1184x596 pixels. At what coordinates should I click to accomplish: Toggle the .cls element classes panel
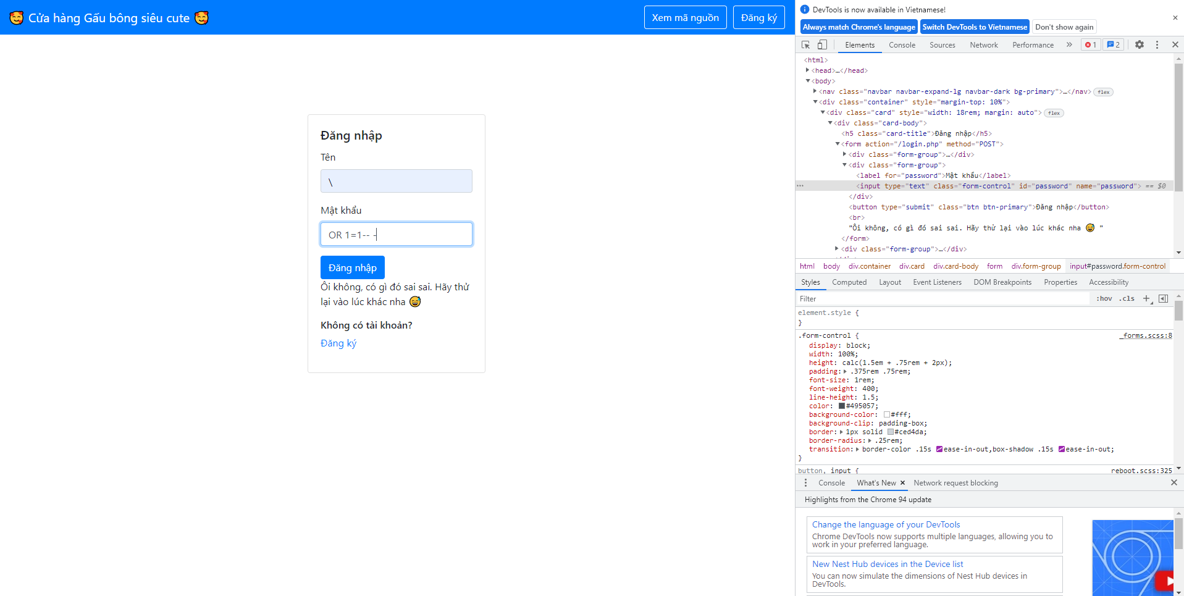click(x=1128, y=299)
